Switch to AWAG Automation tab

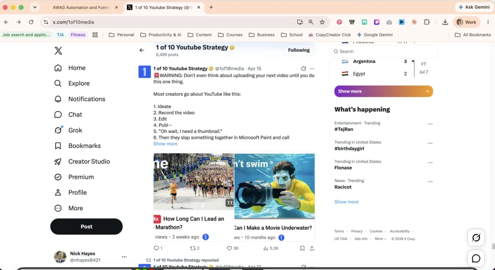pyautogui.click(x=81, y=7)
